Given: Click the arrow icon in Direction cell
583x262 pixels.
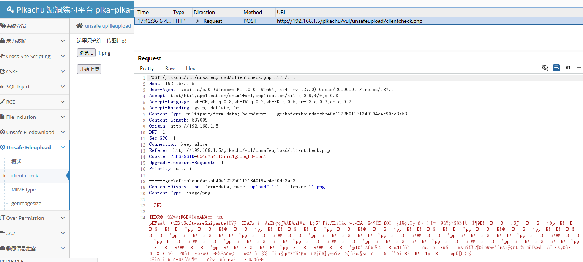Looking at the screenshot, I should pos(197,21).
